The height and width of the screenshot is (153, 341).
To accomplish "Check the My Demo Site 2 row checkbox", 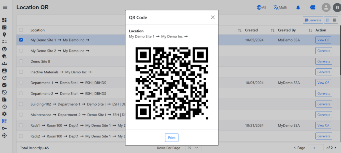I will (x=21, y=51).
